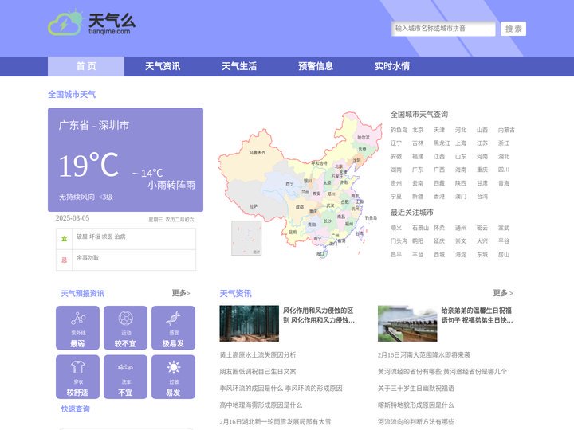The height and width of the screenshot is (430, 574).
Task: Select 新疆 in the province list
Action: click(418, 197)
